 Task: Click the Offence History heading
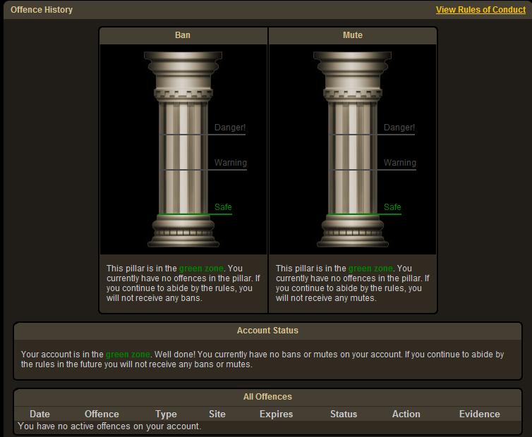coord(42,10)
